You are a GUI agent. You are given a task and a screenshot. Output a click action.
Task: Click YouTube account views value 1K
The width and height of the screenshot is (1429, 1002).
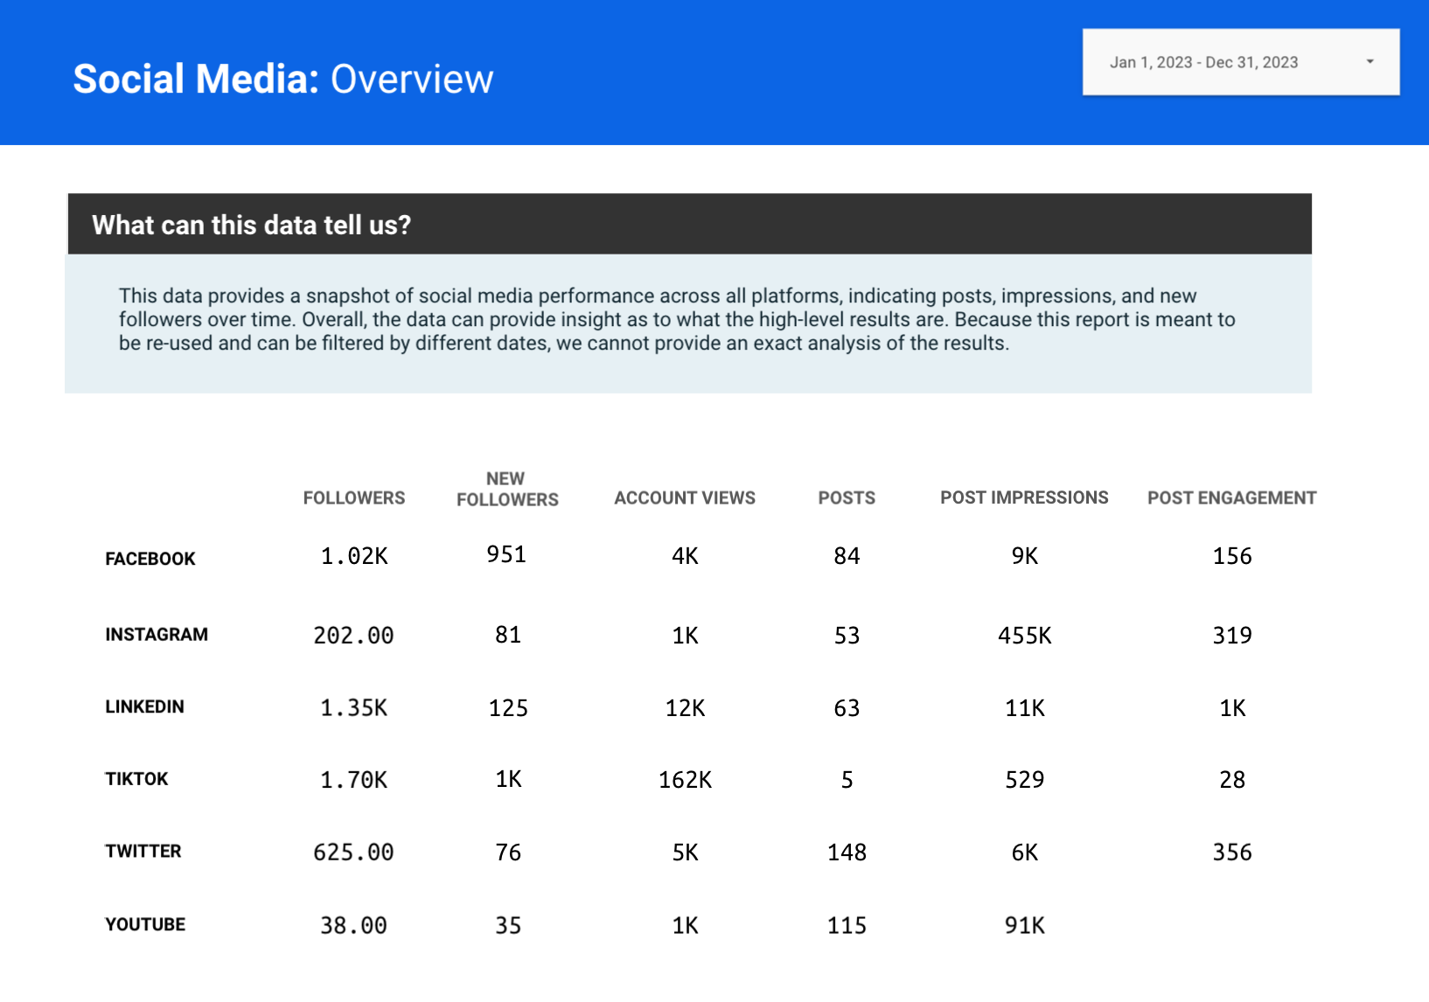pos(685,926)
